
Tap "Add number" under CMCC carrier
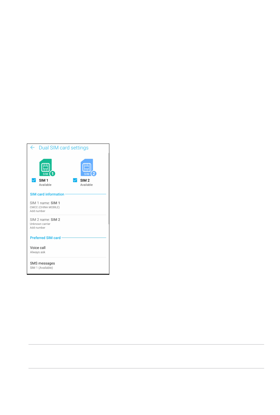pyautogui.click(x=38, y=211)
